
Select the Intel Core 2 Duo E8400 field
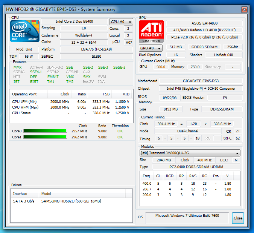(75, 21)
